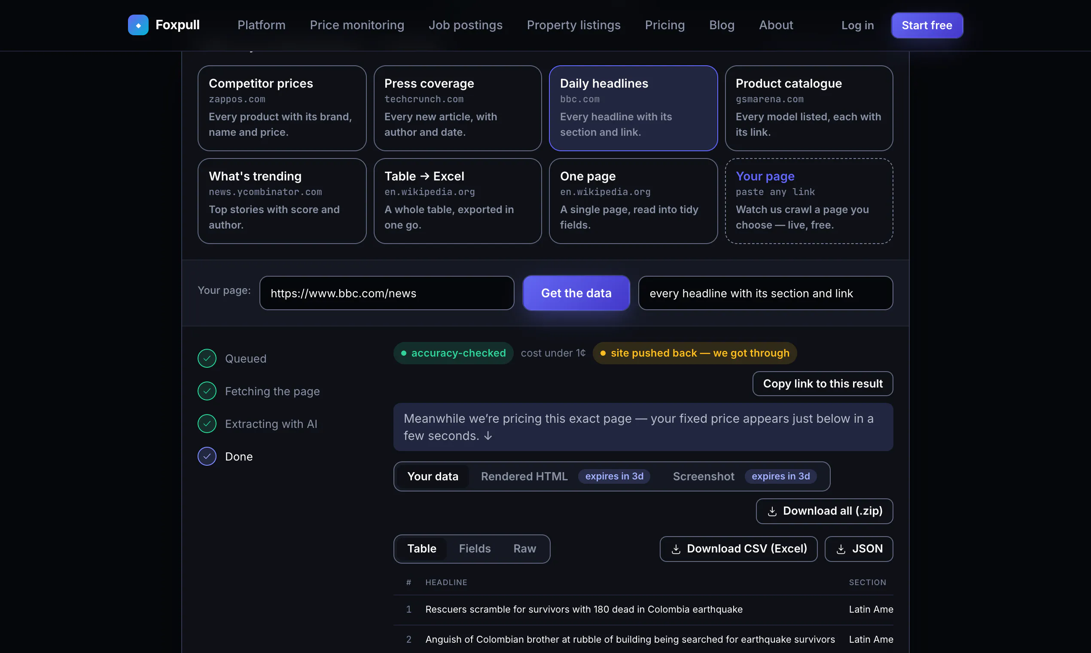This screenshot has width=1091, height=653.
Task: Go to Price monitoring page
Action: (x=357, y=25)
